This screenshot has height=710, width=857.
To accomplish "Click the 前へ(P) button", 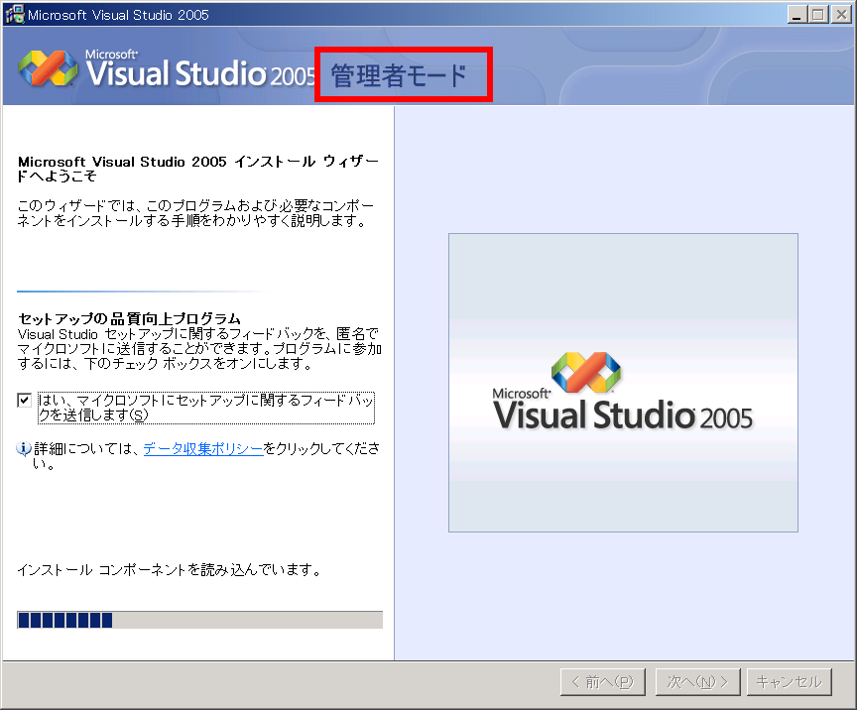I will (x=602, y=681).
